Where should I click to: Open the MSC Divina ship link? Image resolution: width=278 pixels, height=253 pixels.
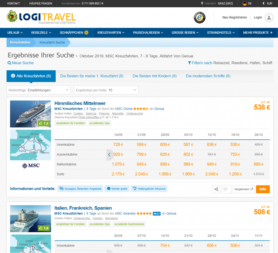pyautogui.click(x=124, y=109)
